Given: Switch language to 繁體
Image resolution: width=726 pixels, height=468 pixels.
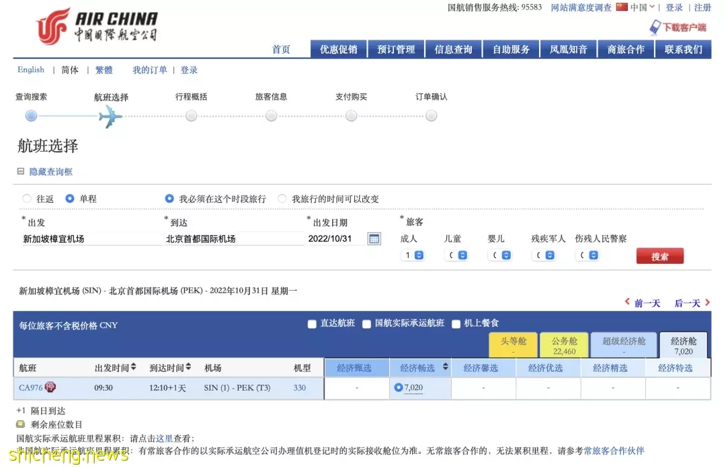Looking at the screenshot, I should [104, 71].
